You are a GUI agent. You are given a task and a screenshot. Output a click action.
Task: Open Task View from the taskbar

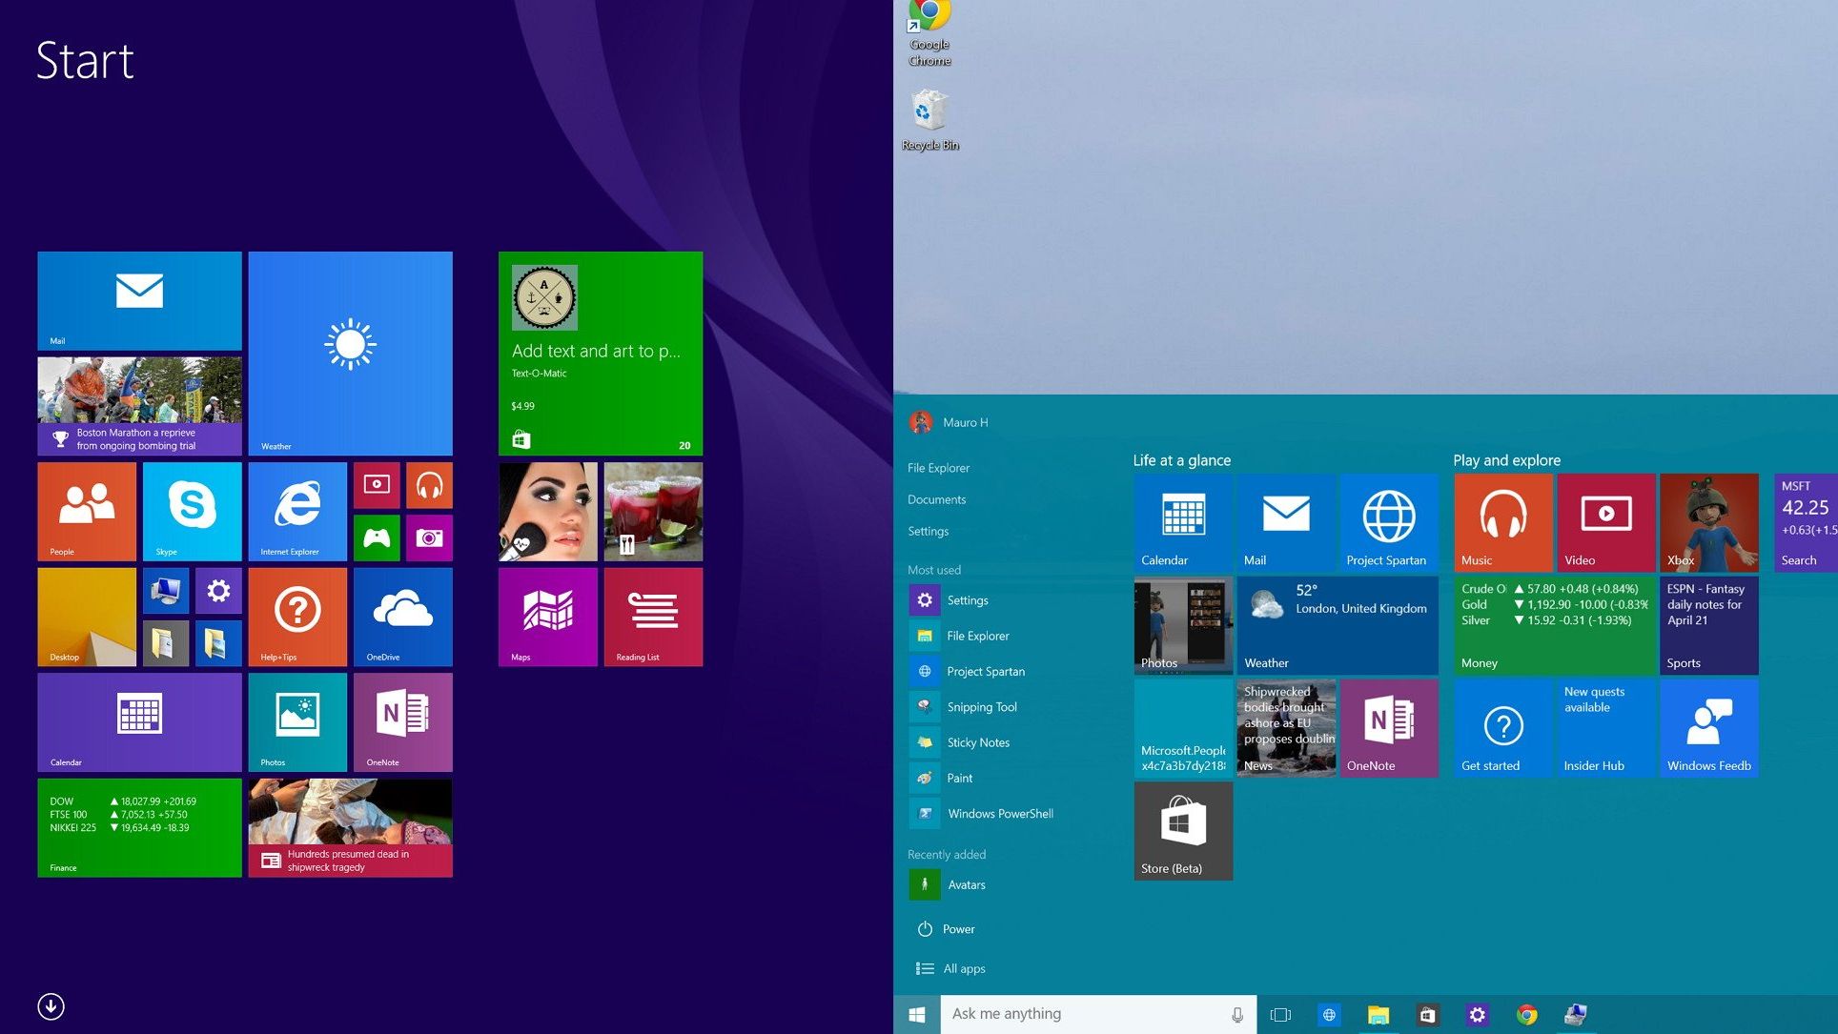point(1280,1015)
